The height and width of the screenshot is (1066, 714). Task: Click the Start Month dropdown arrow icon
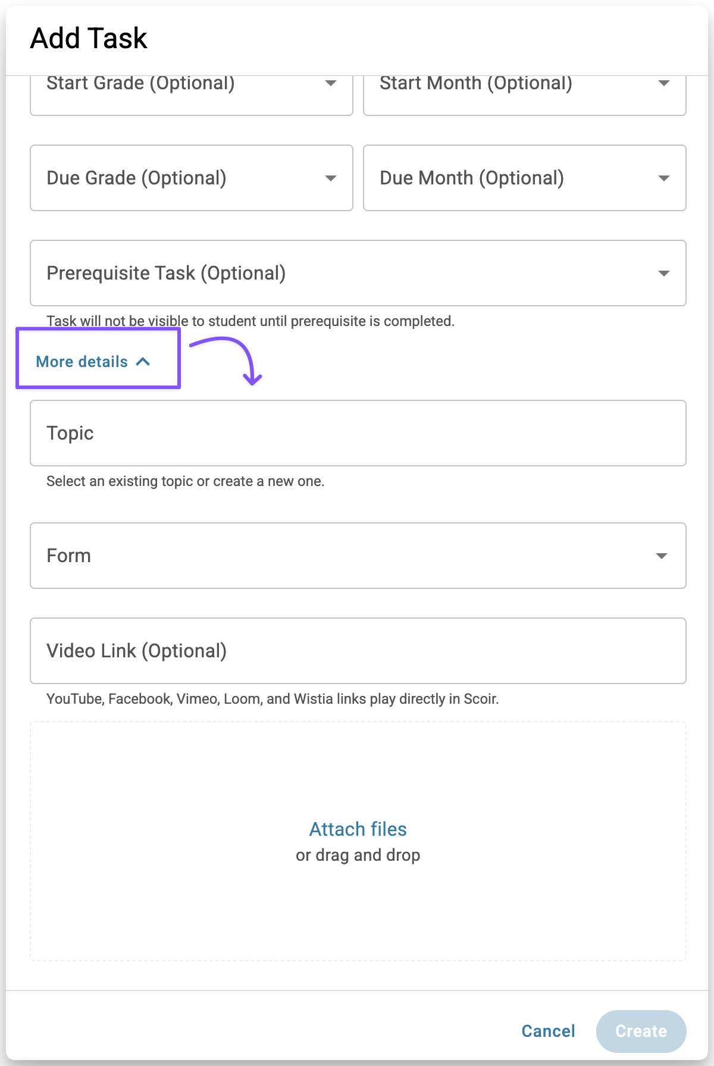point(664,84)
